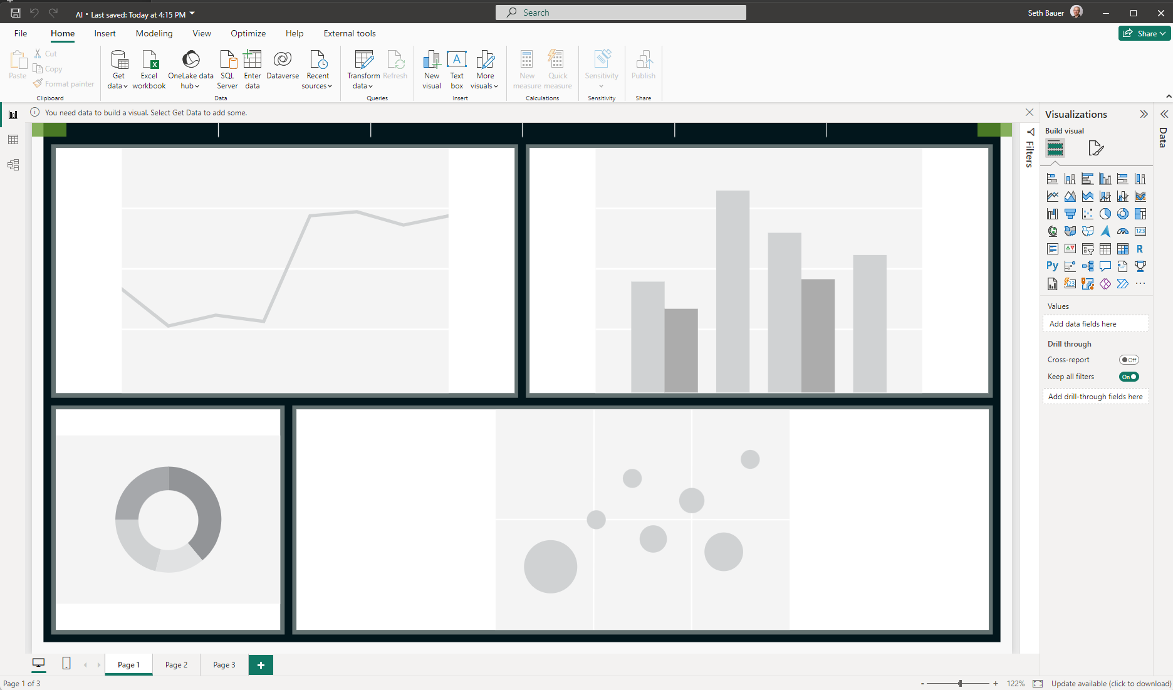Screen dimensions: 1173x690
Task: Switch to Table view in the left sidebar
Action: point(13,139)
